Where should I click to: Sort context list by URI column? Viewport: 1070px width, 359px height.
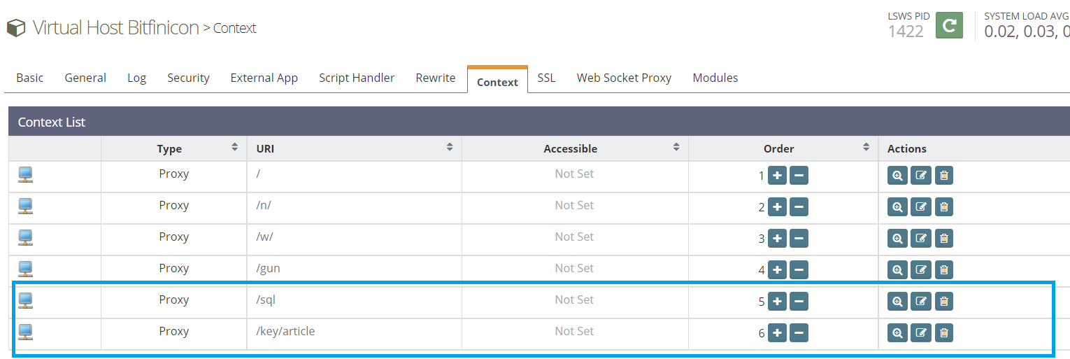(449, 148)
